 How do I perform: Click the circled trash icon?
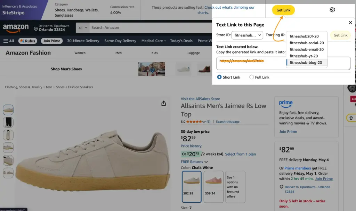pyautogui.click(x=350, y=118)
